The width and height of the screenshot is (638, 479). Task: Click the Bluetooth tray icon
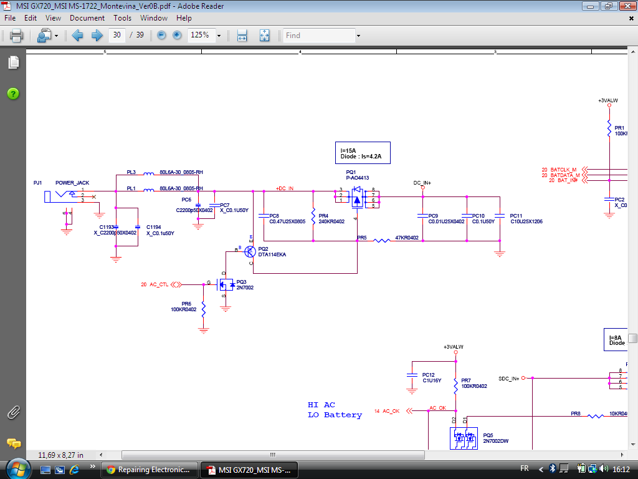pyautogui.click(x=552, y=469)
